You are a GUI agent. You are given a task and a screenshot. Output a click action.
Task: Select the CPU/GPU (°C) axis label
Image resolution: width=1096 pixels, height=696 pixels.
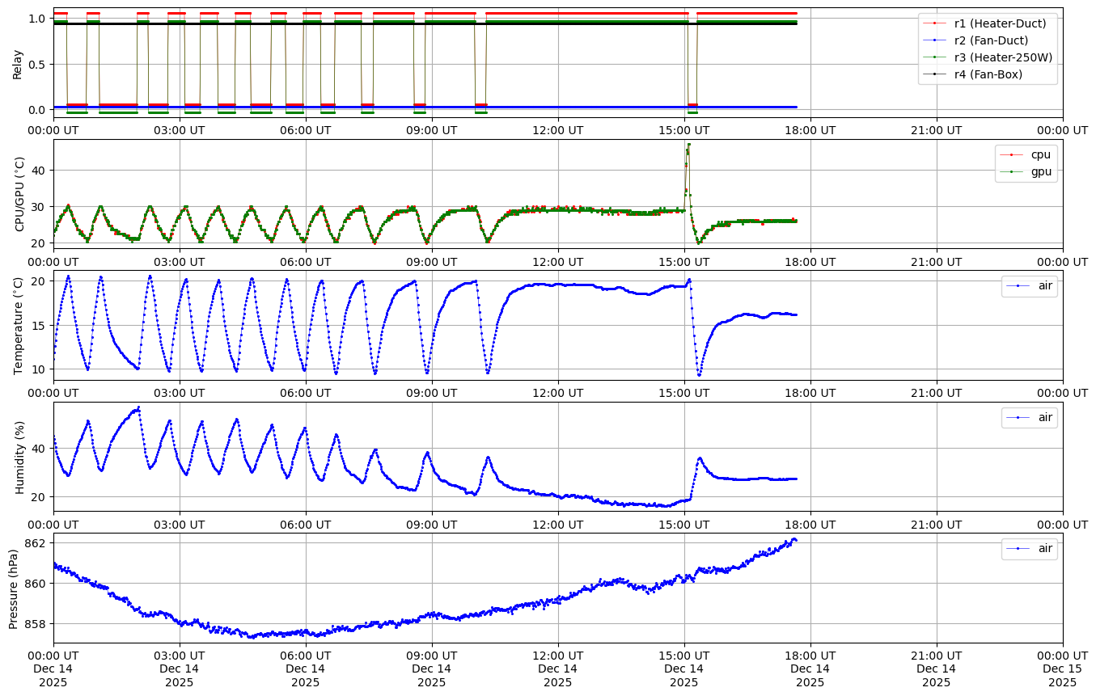pos(21,194)
